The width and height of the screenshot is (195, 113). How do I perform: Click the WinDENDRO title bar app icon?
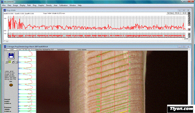point(2,2)
